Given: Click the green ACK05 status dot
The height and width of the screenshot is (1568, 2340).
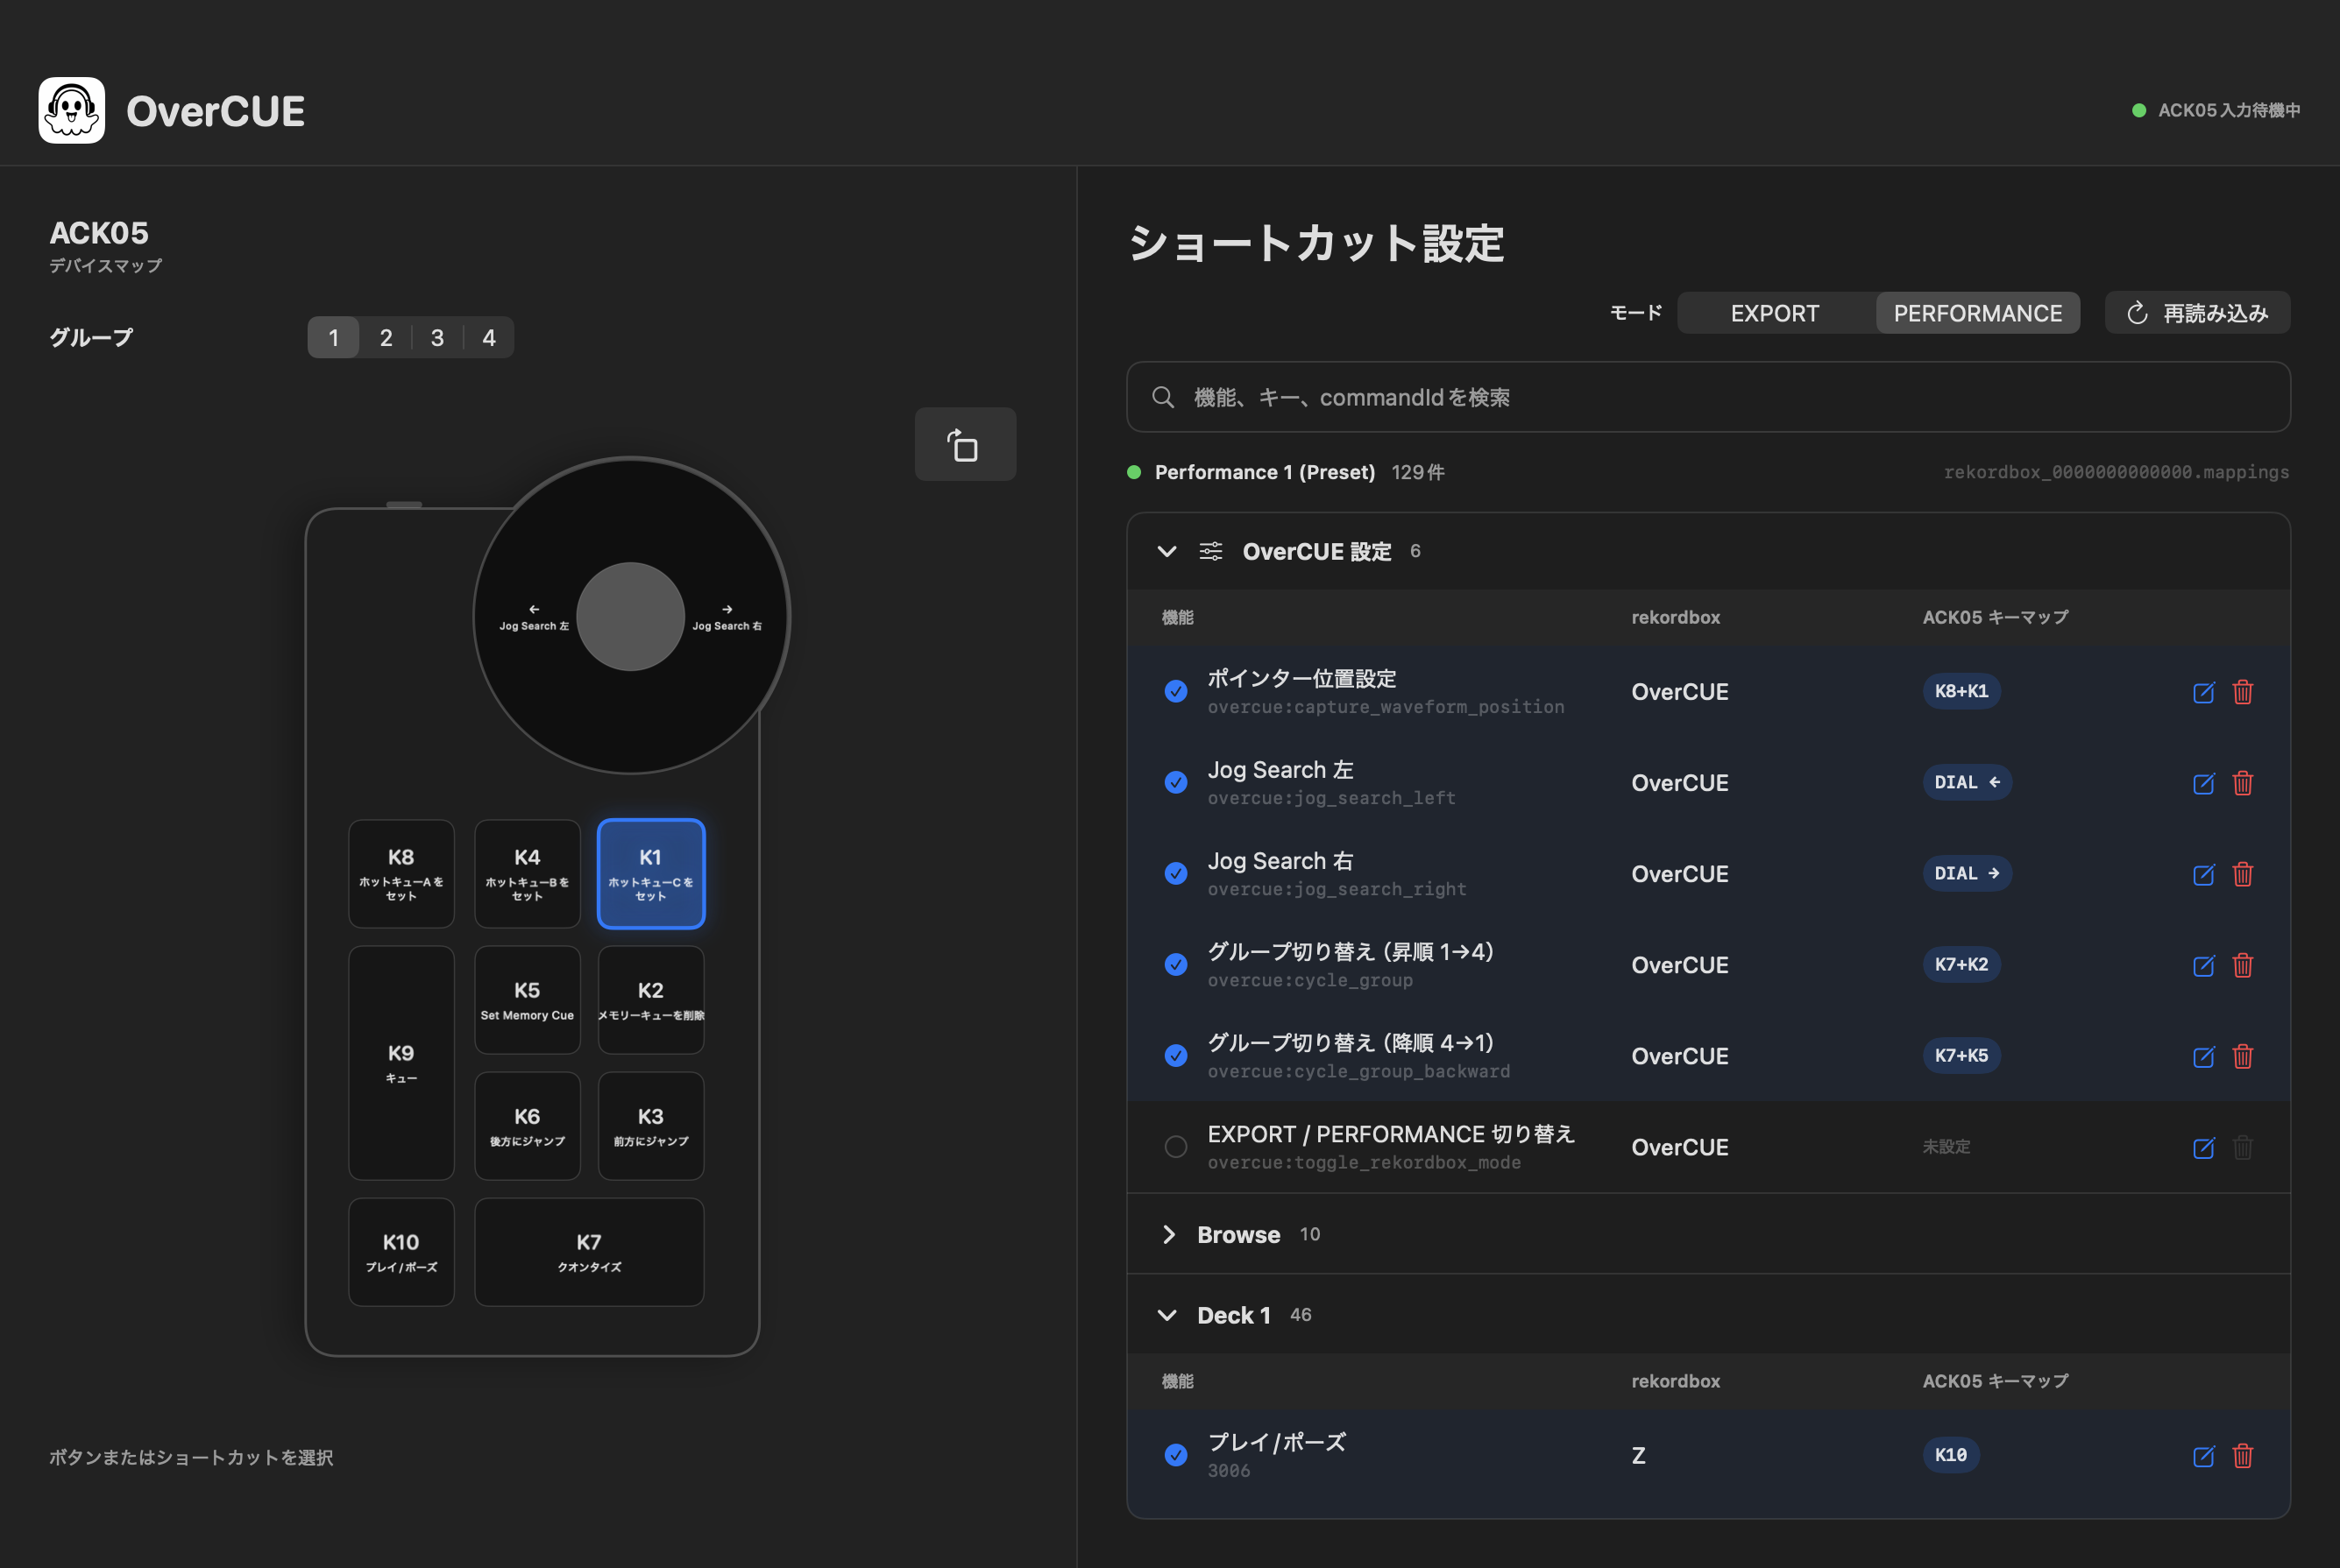Looking at the screenshot, I should click(2139, 110).
